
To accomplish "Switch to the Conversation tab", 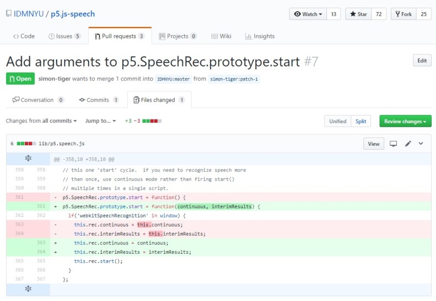I will [x=38, y=100].
